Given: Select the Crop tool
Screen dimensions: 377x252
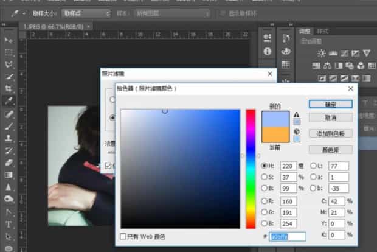Looking at the screenshot, I should pos(9,89).
